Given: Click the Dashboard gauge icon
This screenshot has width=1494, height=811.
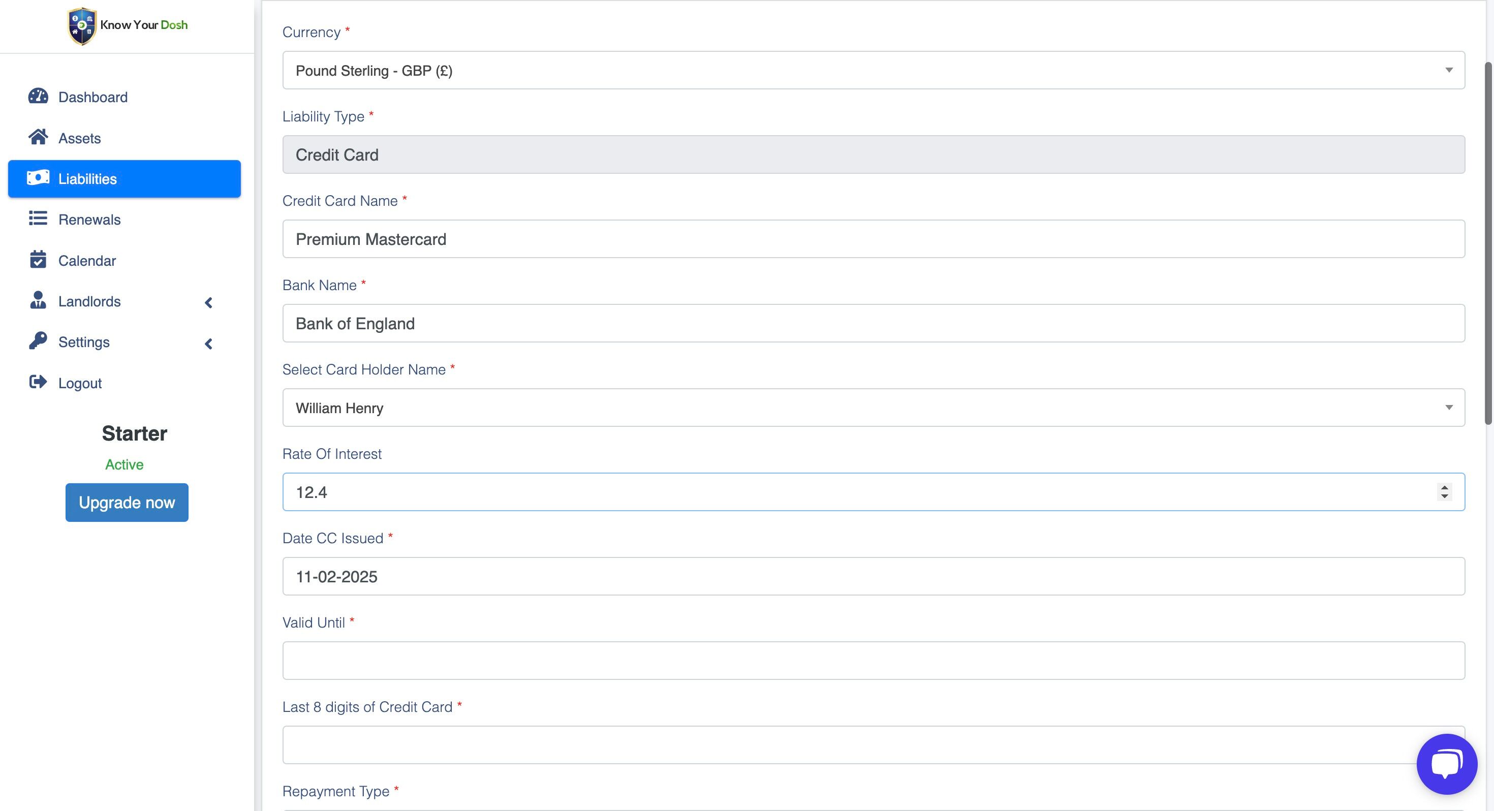Looking at the screenshot, I should [38, 97].
